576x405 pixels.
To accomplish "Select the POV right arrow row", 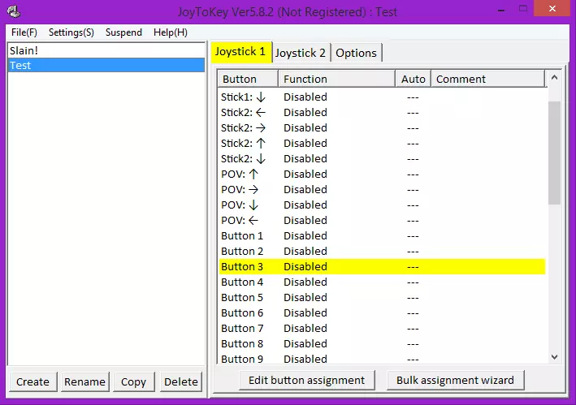I will coord(382,189).
